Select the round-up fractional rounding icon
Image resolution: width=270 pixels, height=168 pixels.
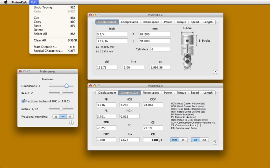click(70, 117)
